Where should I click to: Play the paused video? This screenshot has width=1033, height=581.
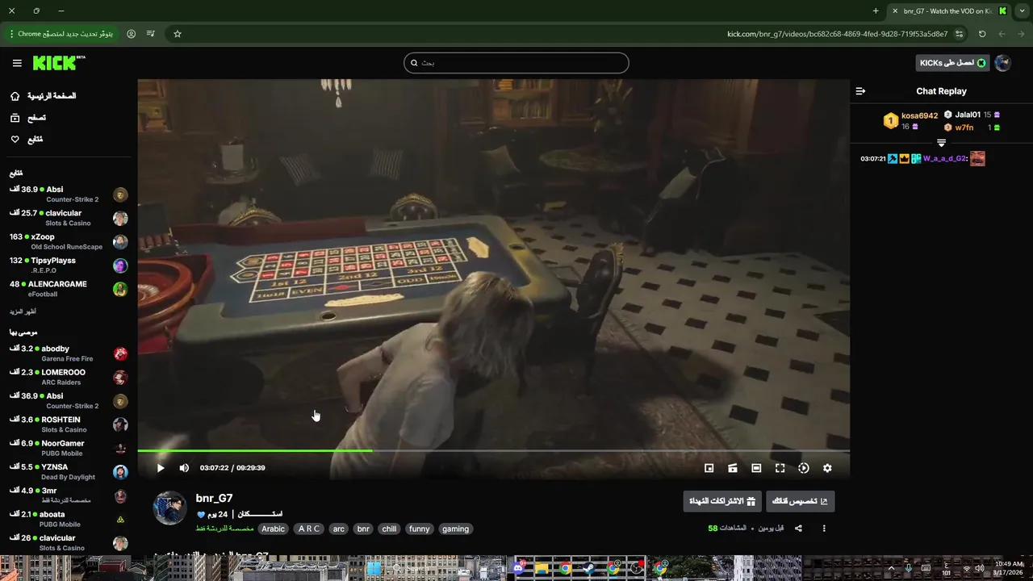tap(161, 468)
